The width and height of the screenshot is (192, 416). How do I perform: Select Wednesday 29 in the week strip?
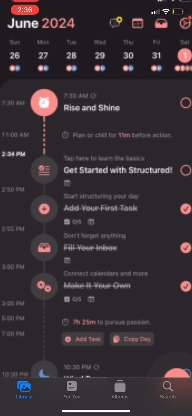click(100, 56)
